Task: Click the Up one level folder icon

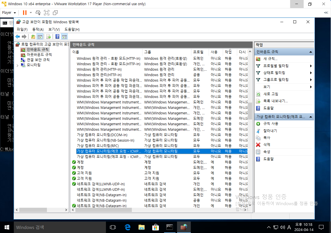Action: click(33, 37)
